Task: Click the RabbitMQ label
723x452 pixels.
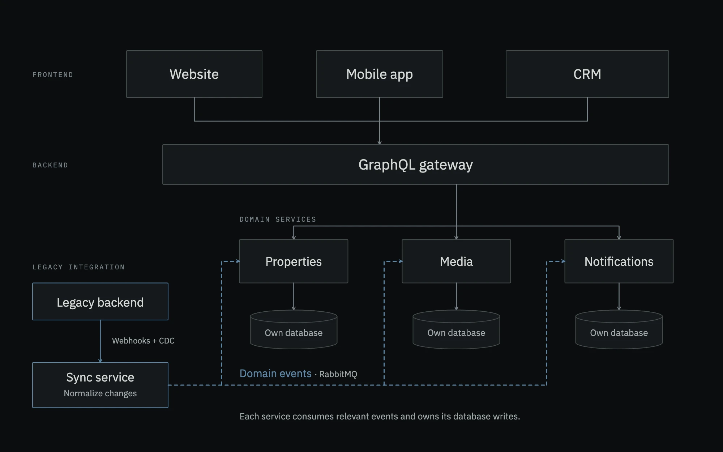Action: click(338, 374)
